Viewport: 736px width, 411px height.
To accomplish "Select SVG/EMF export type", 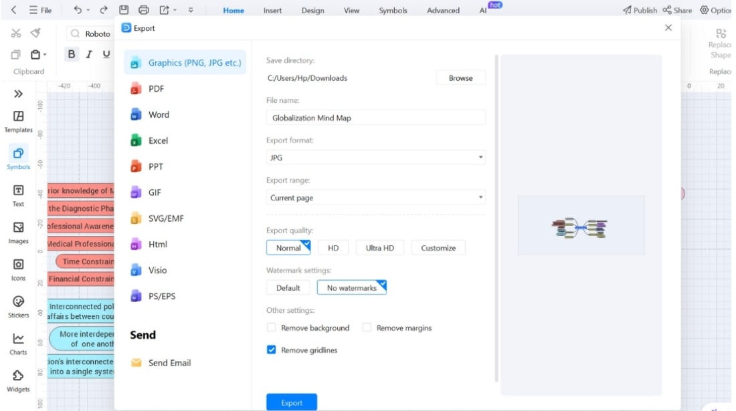I will [157, 219].
